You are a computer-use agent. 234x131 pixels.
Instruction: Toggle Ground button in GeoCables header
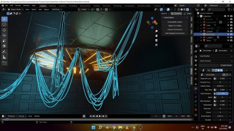tap(176, 13)
